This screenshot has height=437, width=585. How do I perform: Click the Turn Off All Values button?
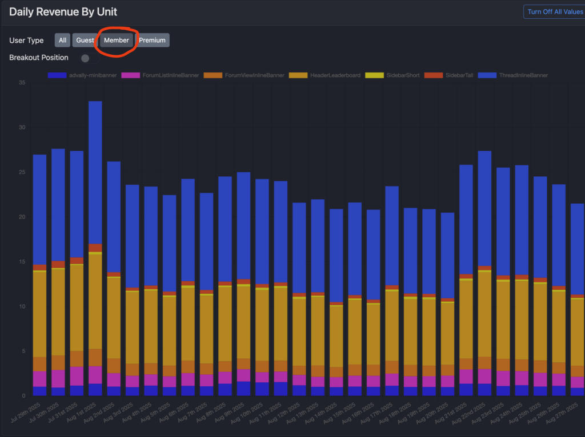[554, 12]
